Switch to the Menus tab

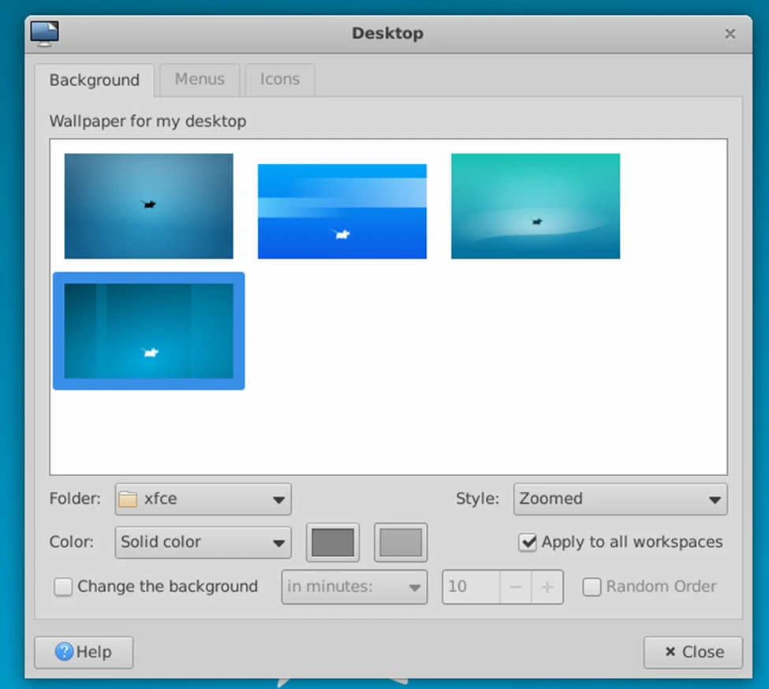tap(199, 80)
